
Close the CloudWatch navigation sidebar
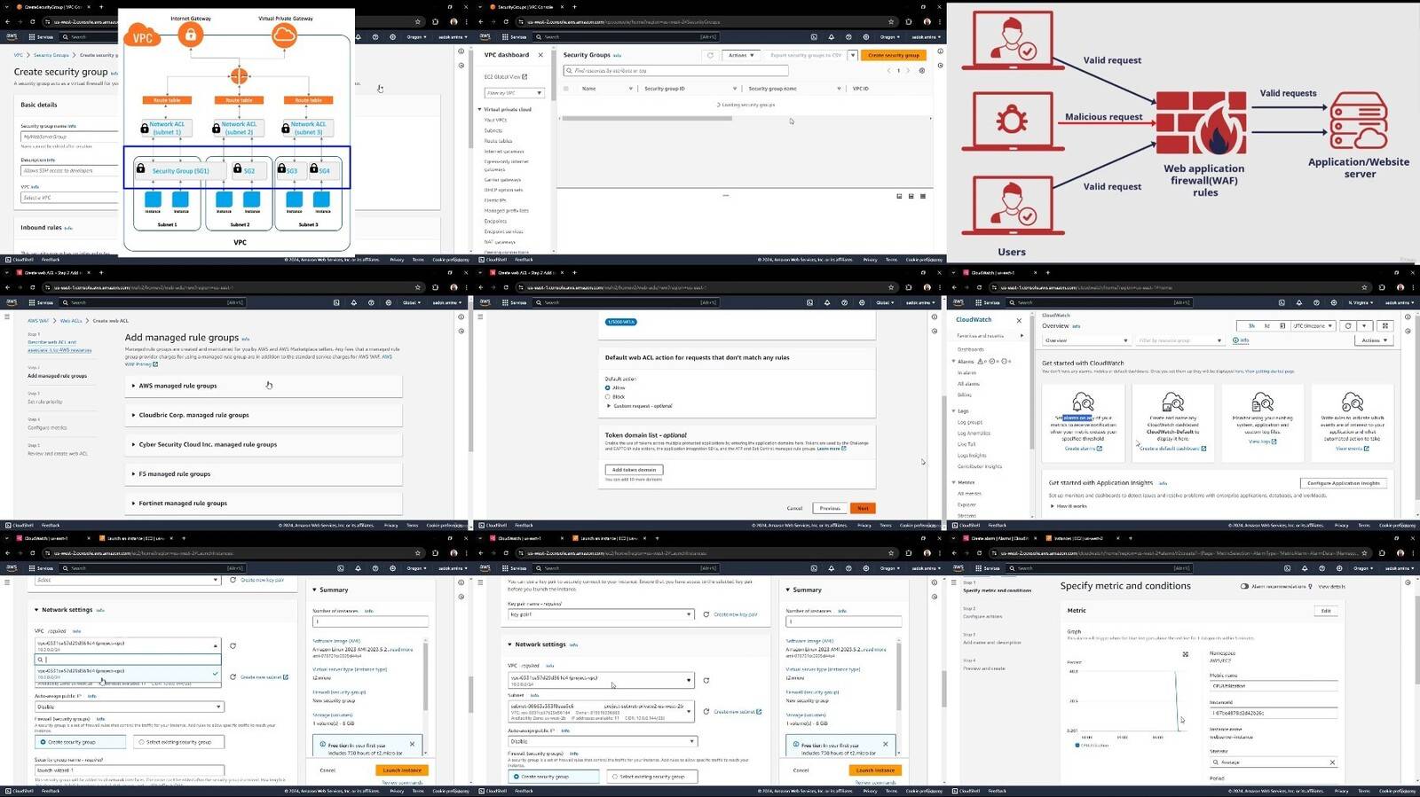click(1019, 320)
